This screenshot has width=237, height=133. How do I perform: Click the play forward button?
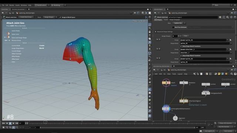pyautogui.click(x=13, y=123)
